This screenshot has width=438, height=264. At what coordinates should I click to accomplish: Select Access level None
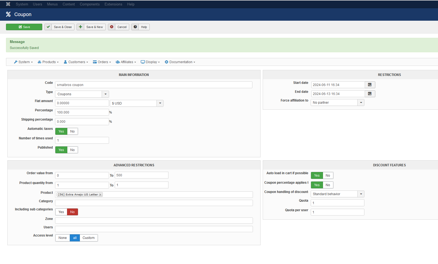(x=63, y=238)
